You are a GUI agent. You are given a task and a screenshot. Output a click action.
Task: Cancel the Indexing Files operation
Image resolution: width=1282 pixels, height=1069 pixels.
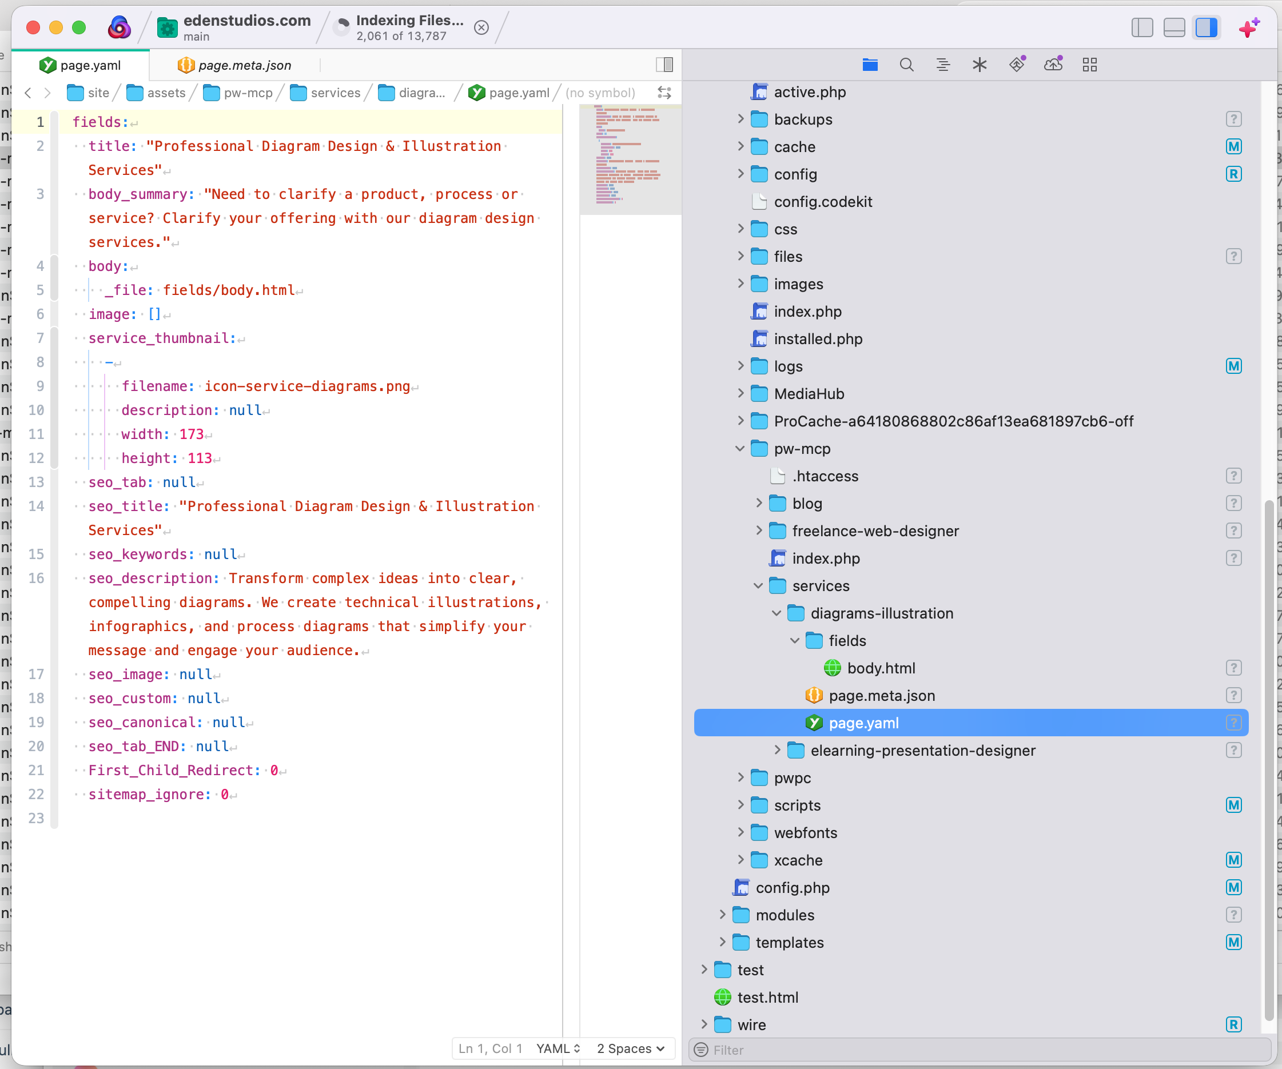481,27
